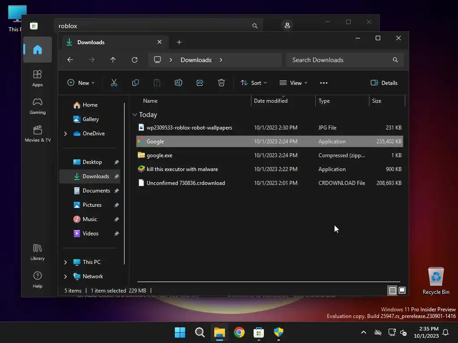Click the Downloads address bar breadcrumb

pyautogui.click(x=196, y=60)
